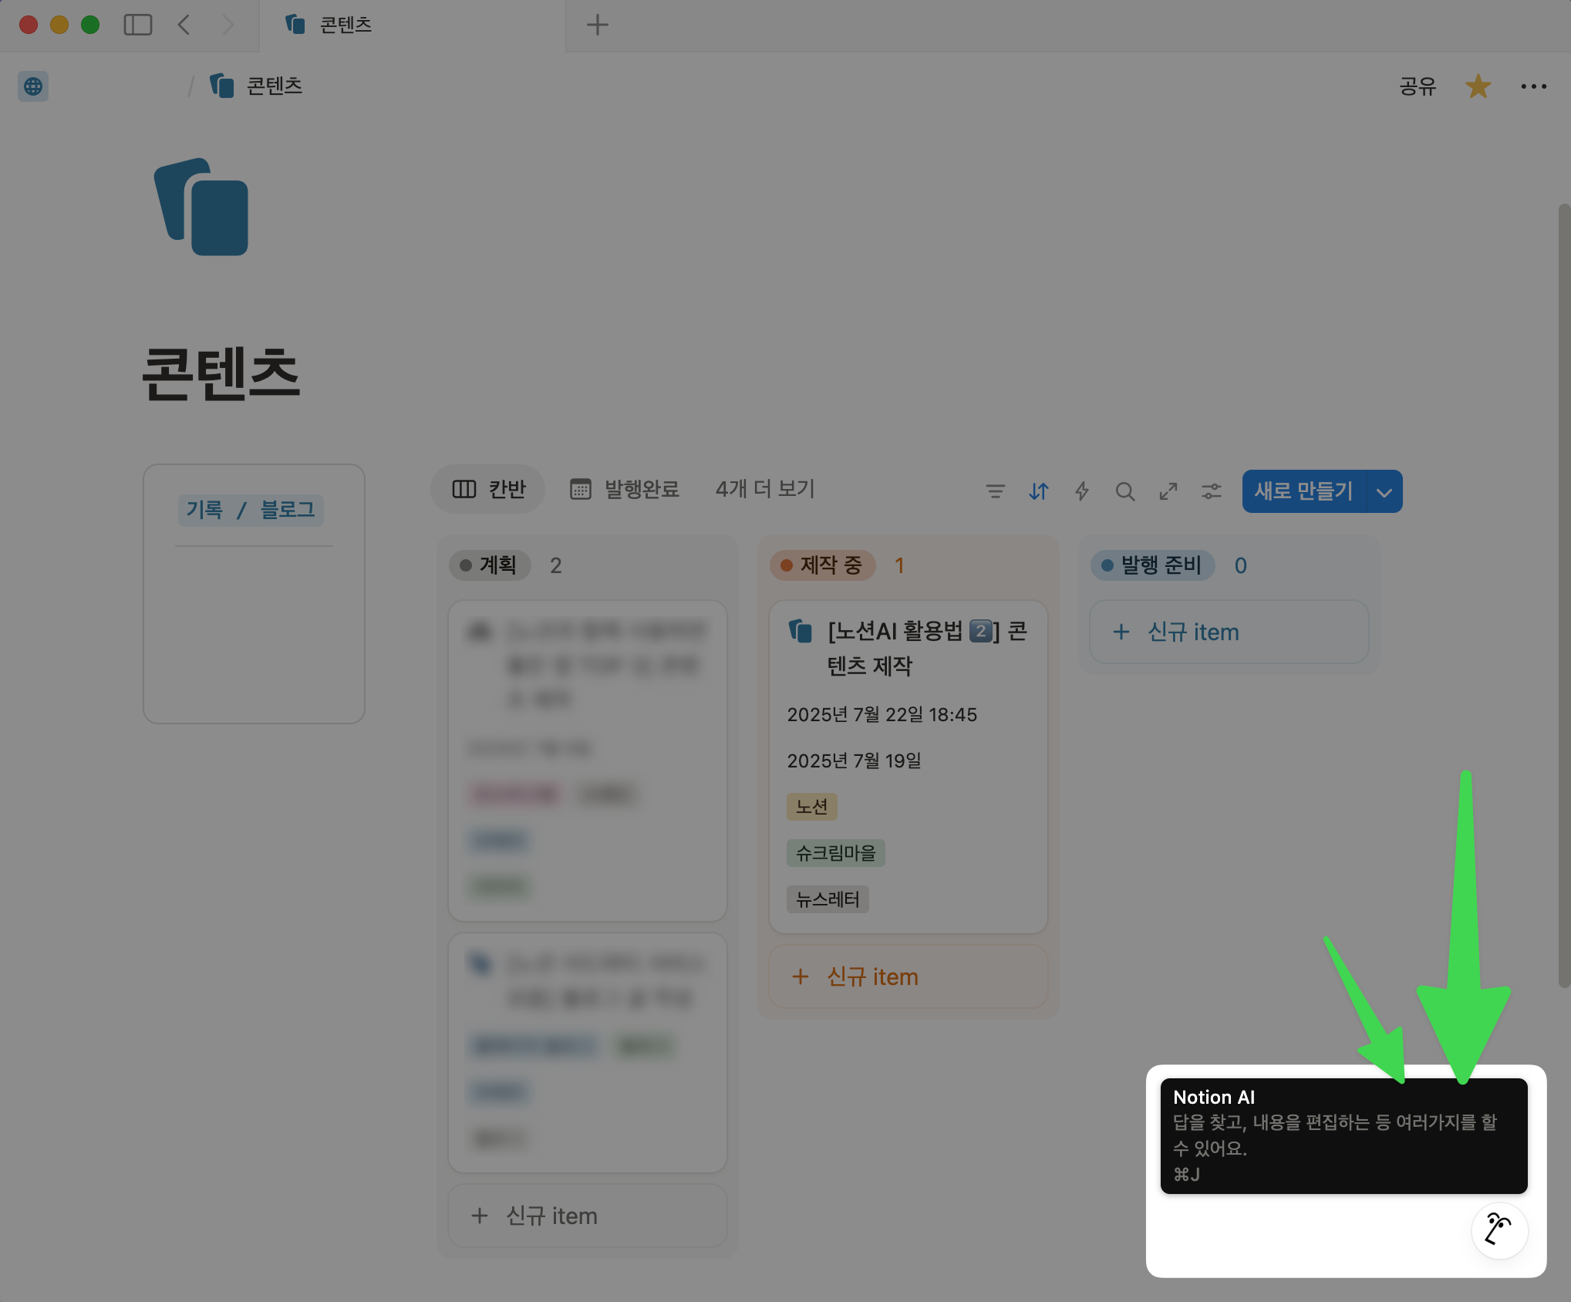
Task: Click the 콘텐츠 breadcrumb in top bar
Action: [256, 86]
